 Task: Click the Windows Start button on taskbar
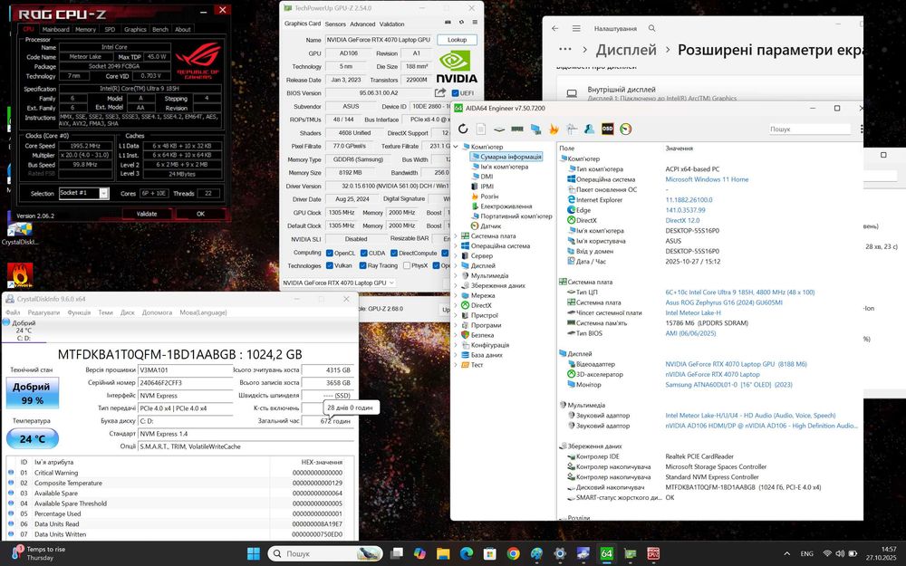253,553
